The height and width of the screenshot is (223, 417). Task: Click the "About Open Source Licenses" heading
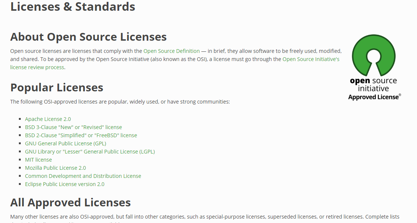click(88, 37)
